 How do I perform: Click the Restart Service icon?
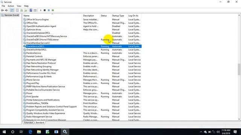tap(53, 10)
